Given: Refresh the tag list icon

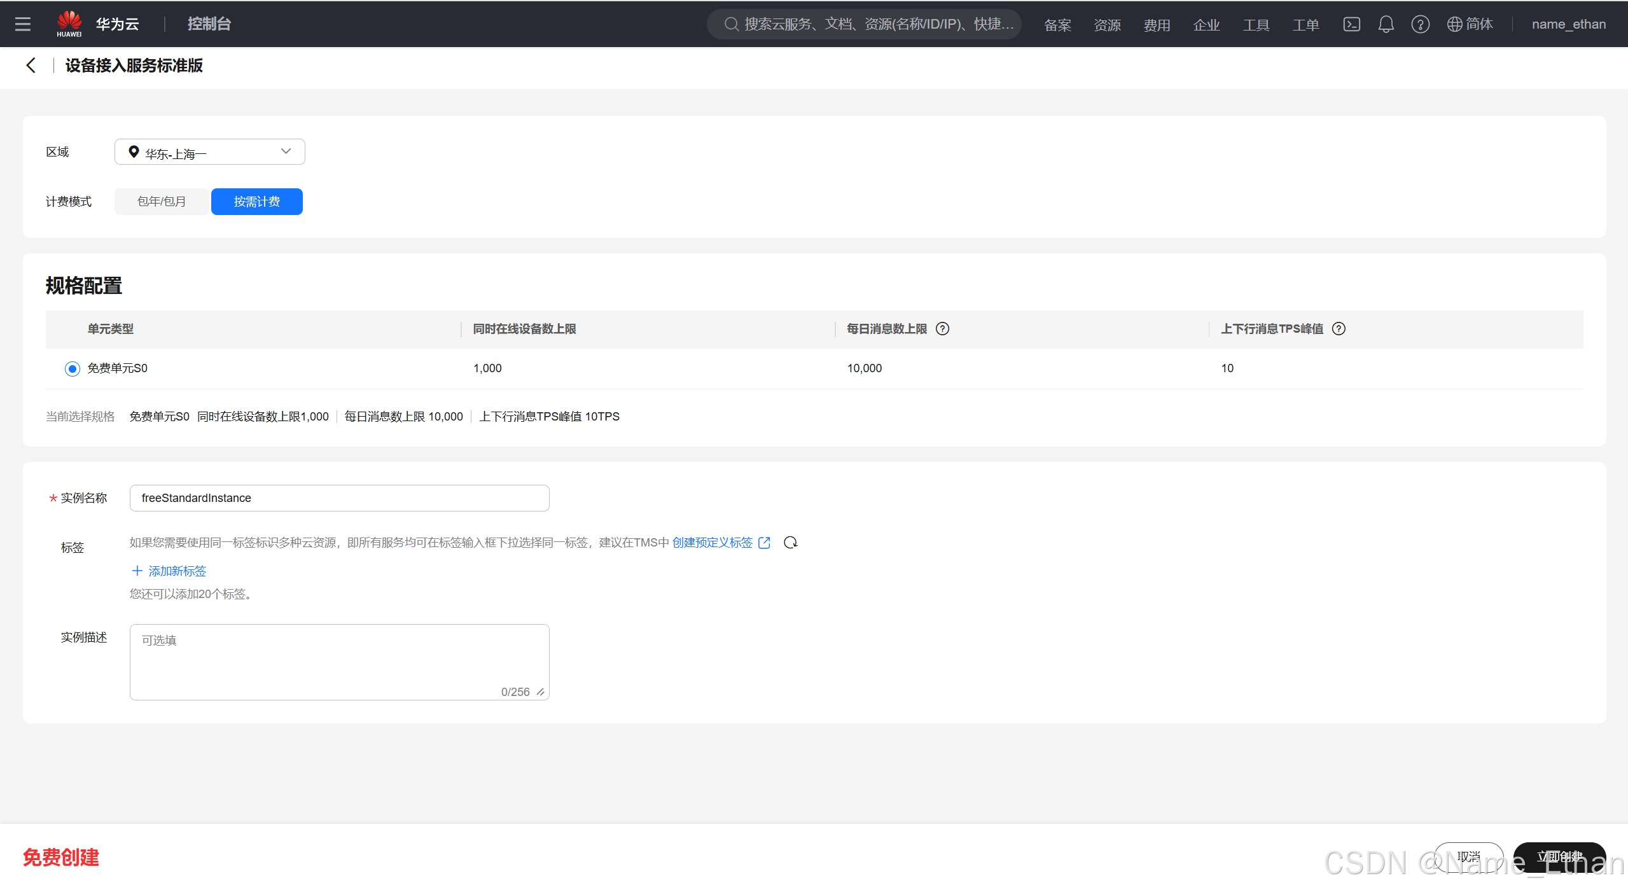Looking at the screenshot, I should (x=790, y=543).
